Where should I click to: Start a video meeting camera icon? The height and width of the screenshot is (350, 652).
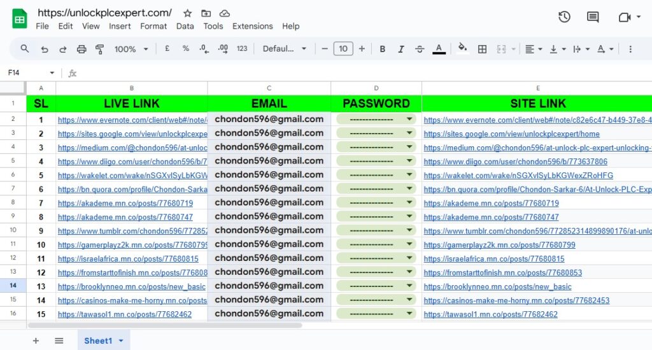click(625, 17)
